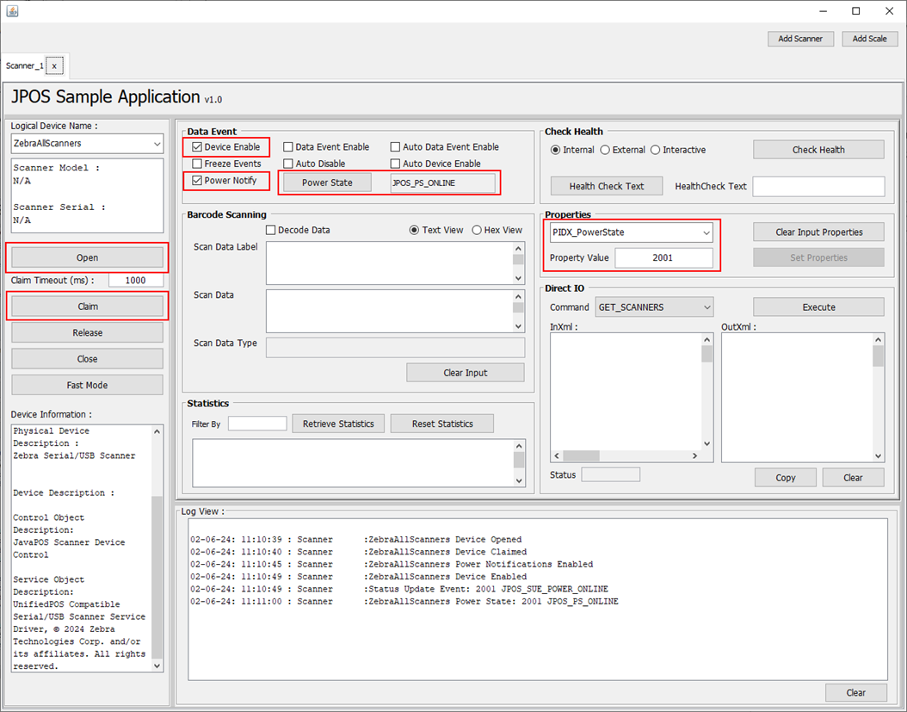Click the Device Information vertical scrollbar thumb
The height and width of the screenshot is (712, 907).
pyautogui.click(x=157, y=578)
